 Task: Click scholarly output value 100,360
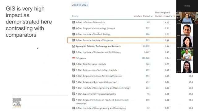[x=145, y=58]
